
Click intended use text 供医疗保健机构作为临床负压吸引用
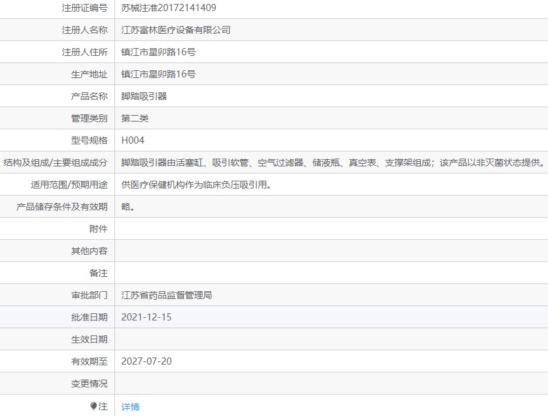tap(196, 185)
